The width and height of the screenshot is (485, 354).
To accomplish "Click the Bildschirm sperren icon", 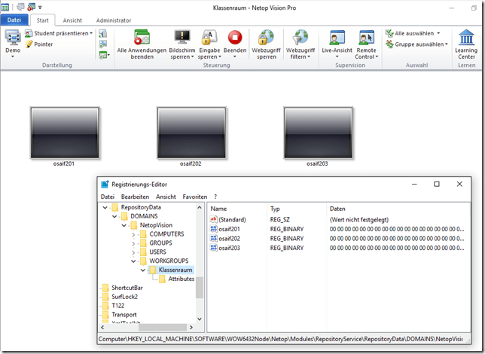I will [182, 37].
